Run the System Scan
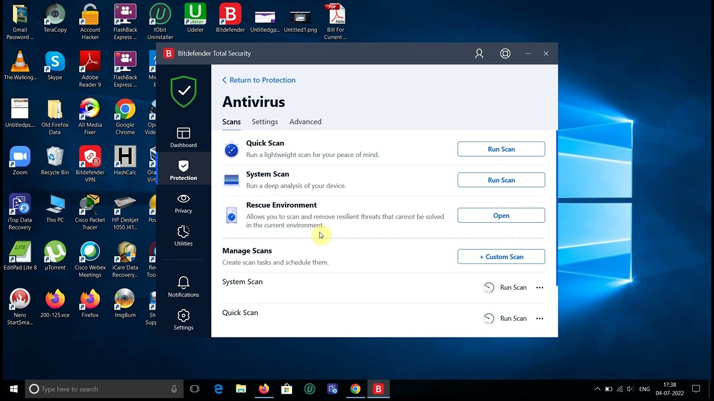The image size is (714, 401). [501, 180]
